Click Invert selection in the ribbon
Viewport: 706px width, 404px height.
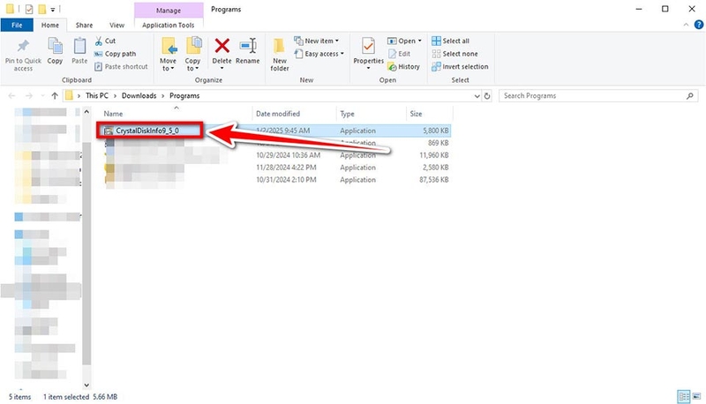460,66
